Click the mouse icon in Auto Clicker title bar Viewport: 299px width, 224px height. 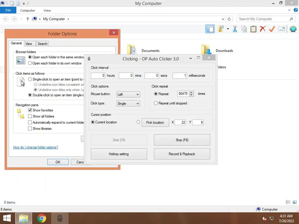(x=89, y=59)
